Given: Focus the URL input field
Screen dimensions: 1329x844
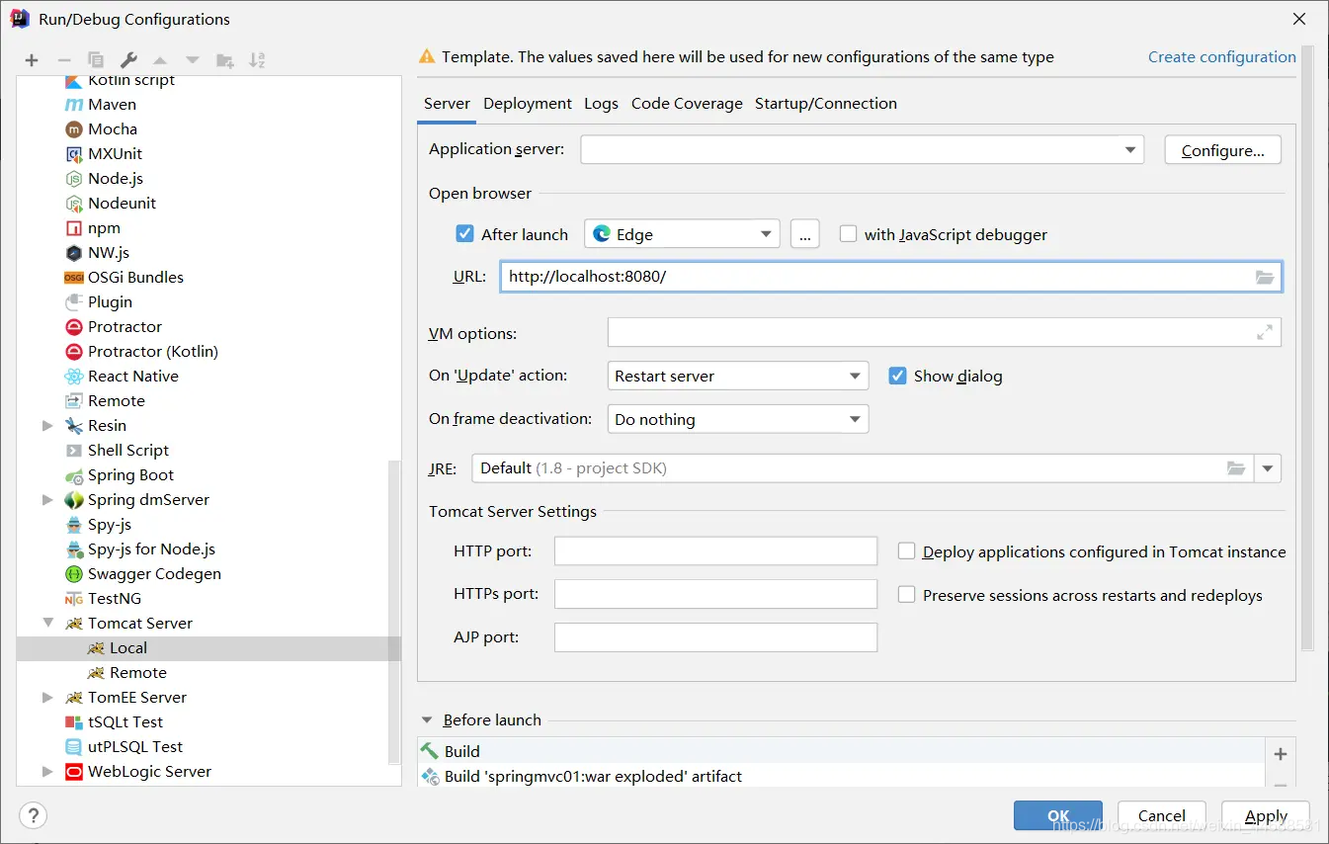Looking at the screenshot, I should point(891,277).
